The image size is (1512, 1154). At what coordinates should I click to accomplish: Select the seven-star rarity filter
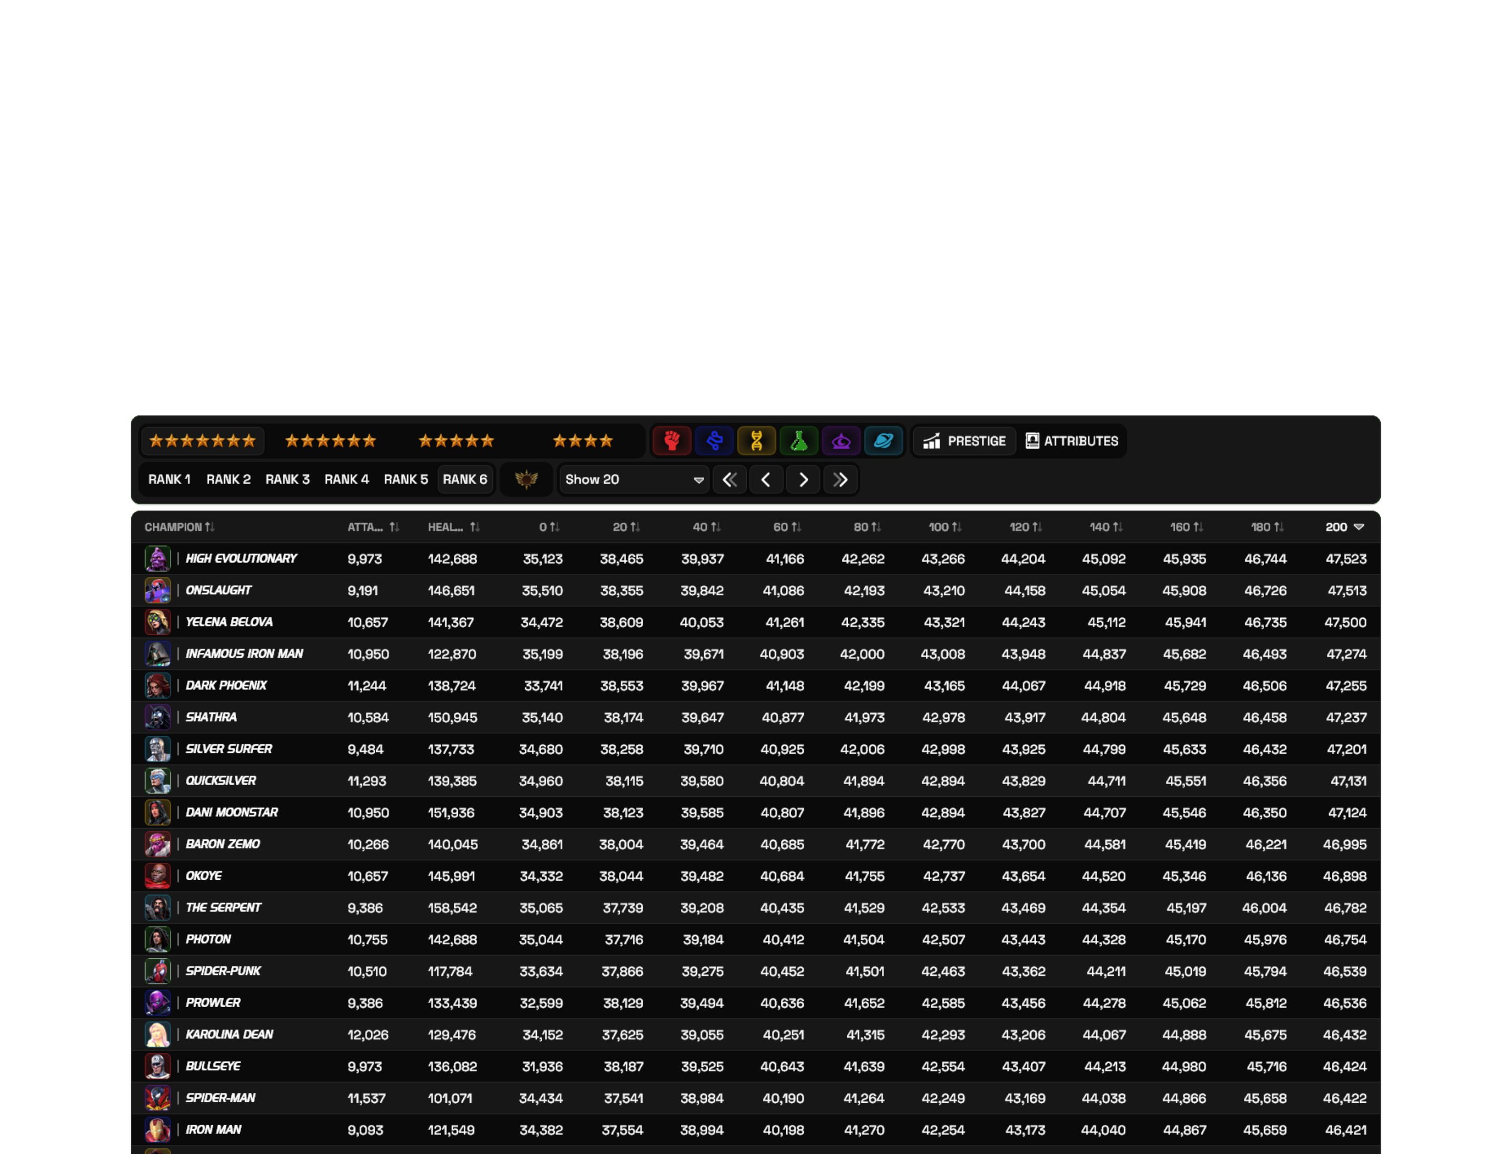coord(202,441)
